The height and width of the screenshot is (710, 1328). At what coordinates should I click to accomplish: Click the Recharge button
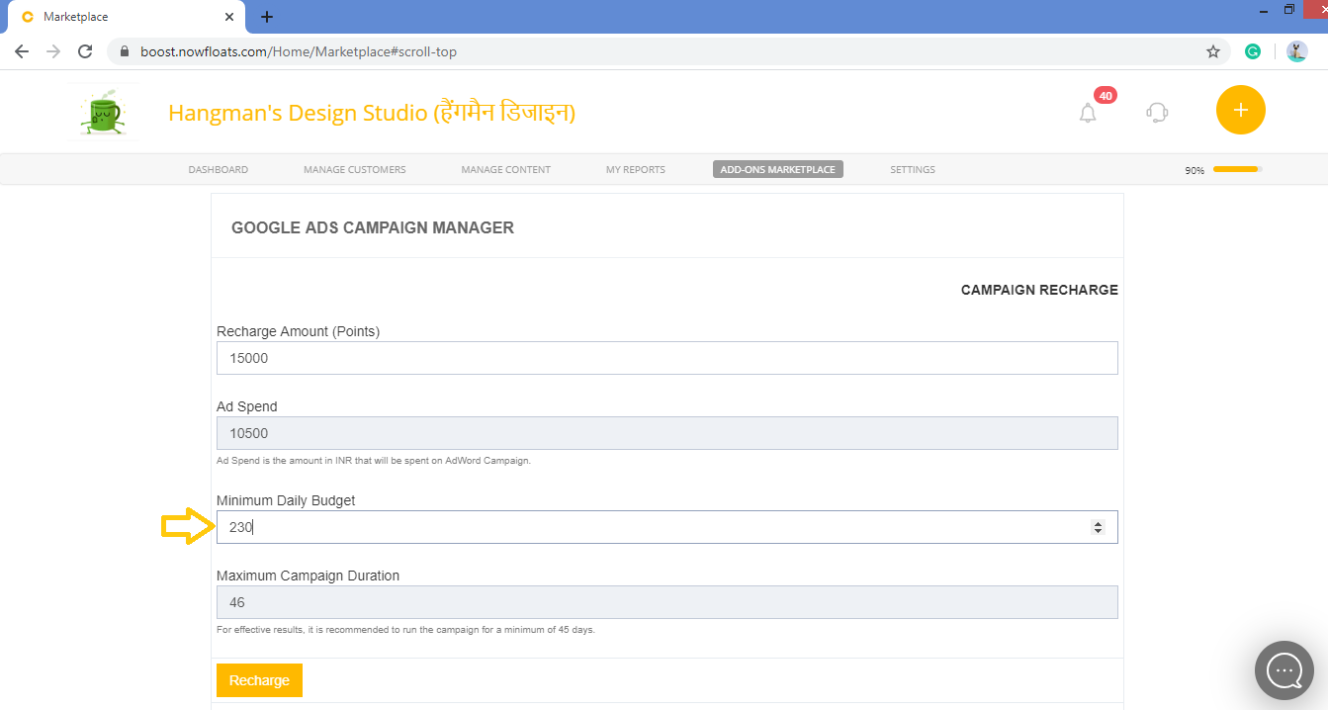[259, 680]
